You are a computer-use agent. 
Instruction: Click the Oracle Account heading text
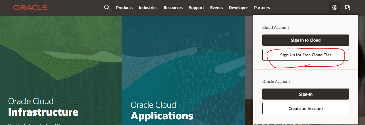pos(276,81)
